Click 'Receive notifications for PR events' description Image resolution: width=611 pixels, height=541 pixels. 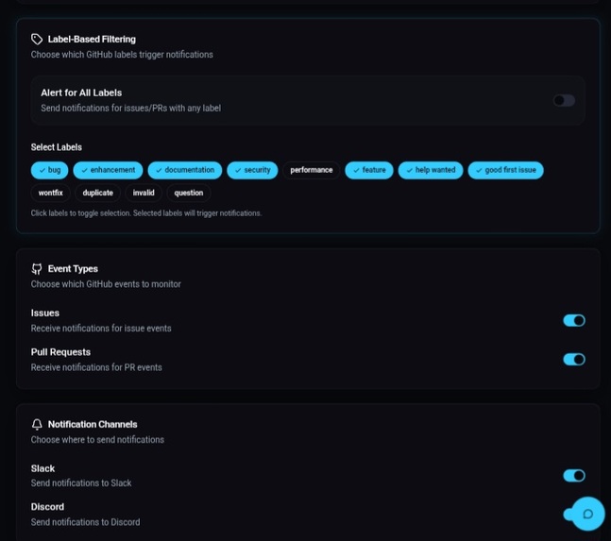pos(96,367)
